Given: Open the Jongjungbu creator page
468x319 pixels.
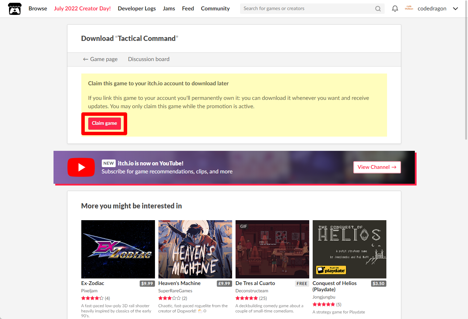Looking at the screenshot, I should [x=324, y=297].
